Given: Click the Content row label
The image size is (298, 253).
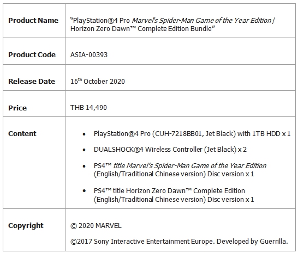Looking at the screenshot, I should point(22,134).
